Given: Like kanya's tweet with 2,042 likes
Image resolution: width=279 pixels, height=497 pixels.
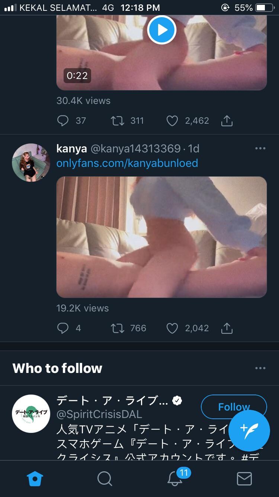Looking at the screenshot, I should 172,328.
